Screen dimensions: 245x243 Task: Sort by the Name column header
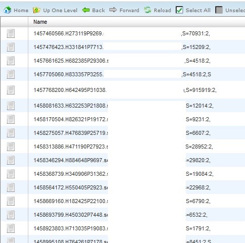pyautogui.click(x=40, y=22)
